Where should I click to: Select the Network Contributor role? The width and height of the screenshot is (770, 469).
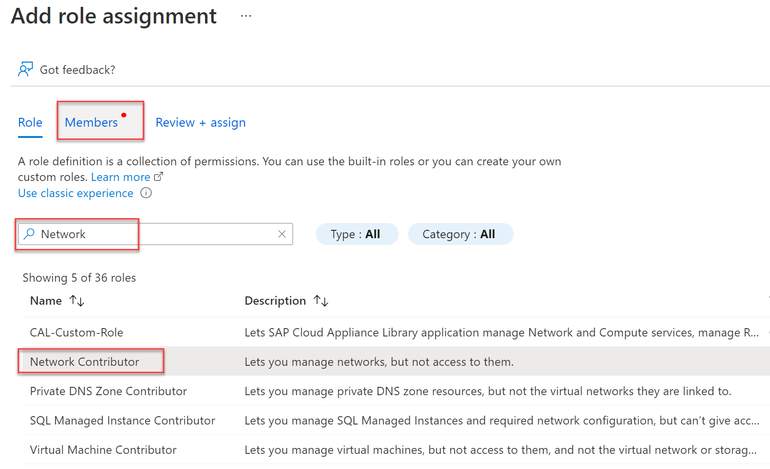click(85, 362)
